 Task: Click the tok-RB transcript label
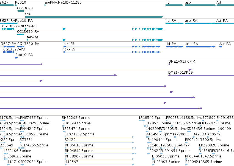[x=31, y=26]
